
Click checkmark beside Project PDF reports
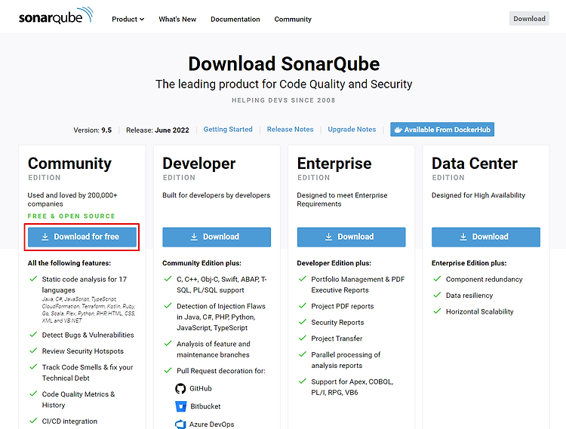pyautogui.click(x=303, y=305)
